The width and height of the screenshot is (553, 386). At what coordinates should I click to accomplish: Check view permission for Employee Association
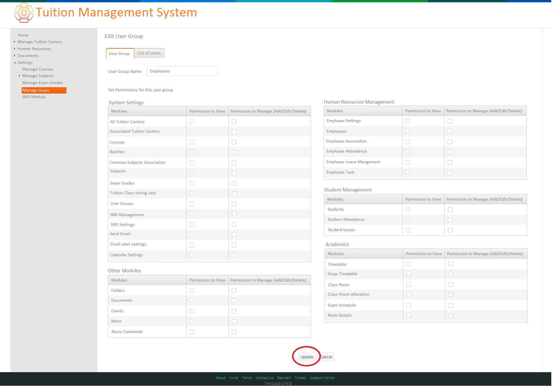point(408,142)
